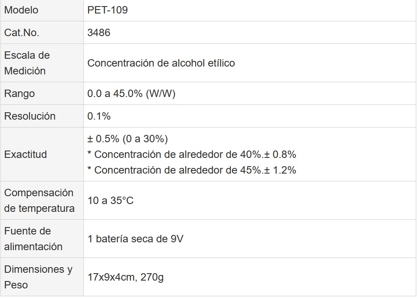This screenshot has height=298, width=418.
Task: Click the Fuente de alimentación label
Action: [33, 239]
